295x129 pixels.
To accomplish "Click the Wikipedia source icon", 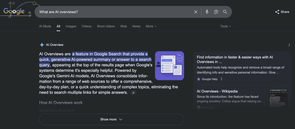I will 199,108.
